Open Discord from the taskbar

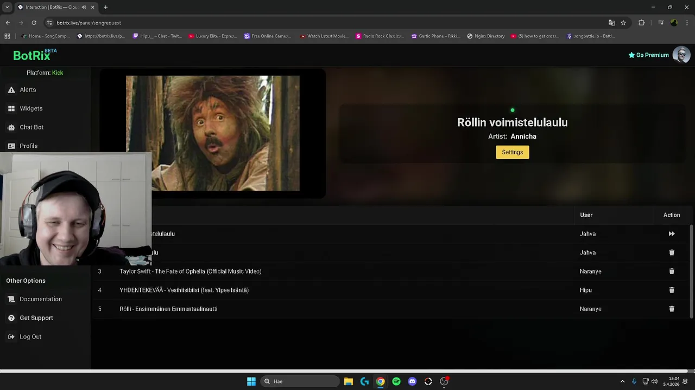412,381
